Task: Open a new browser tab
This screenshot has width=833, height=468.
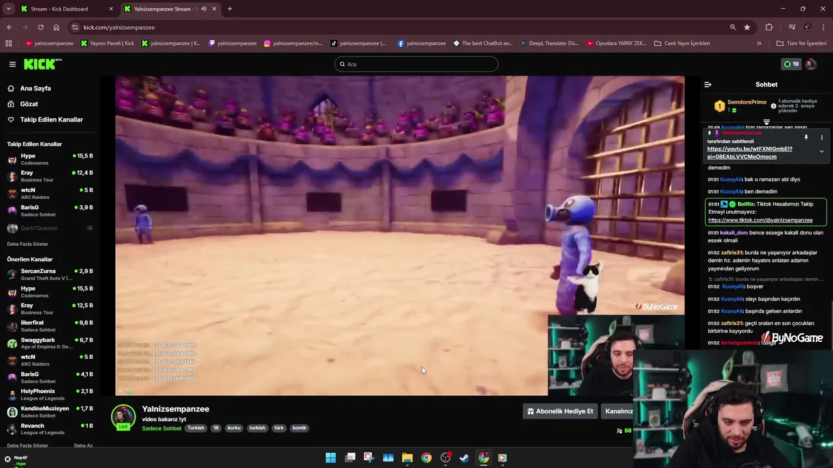Action: point(230,9)
